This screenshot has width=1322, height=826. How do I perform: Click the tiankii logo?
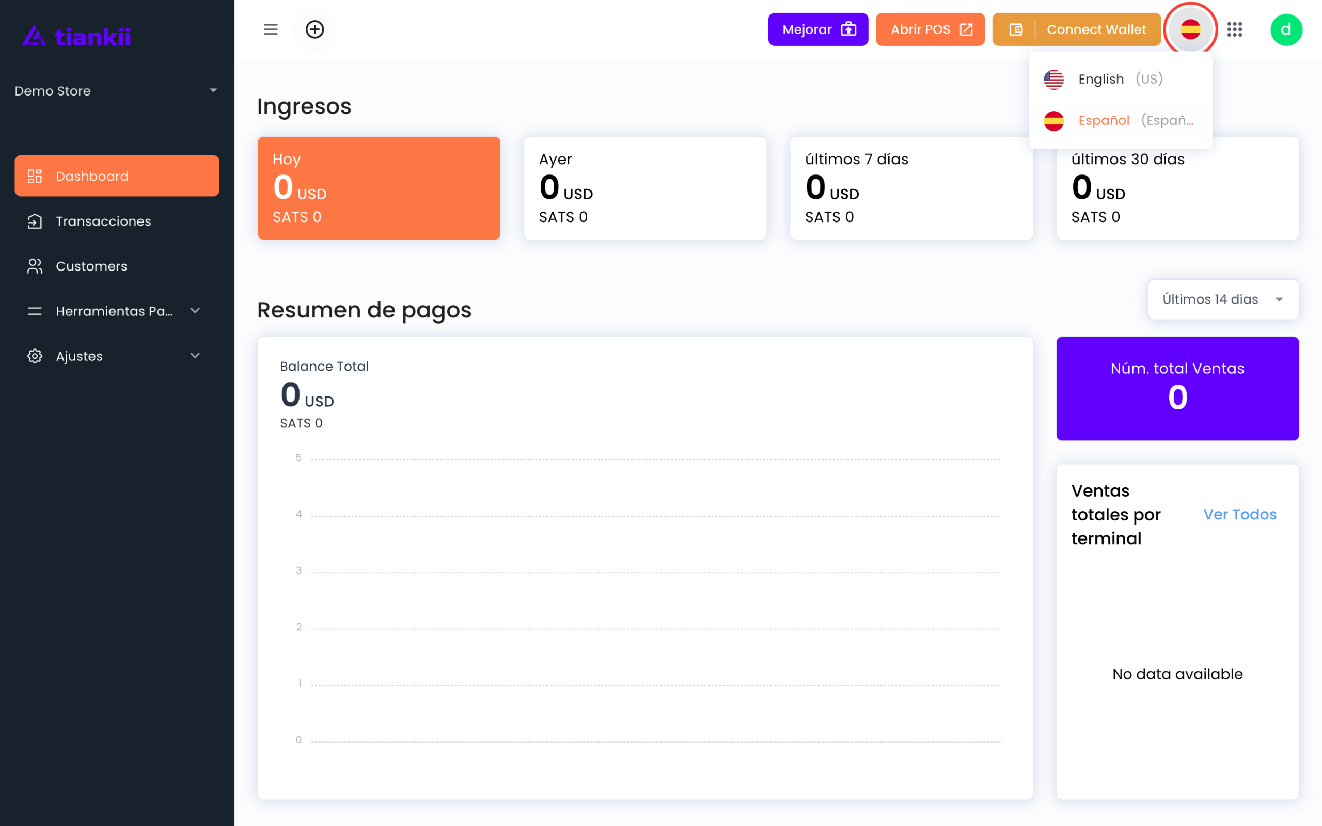click(x=76, y=36)
